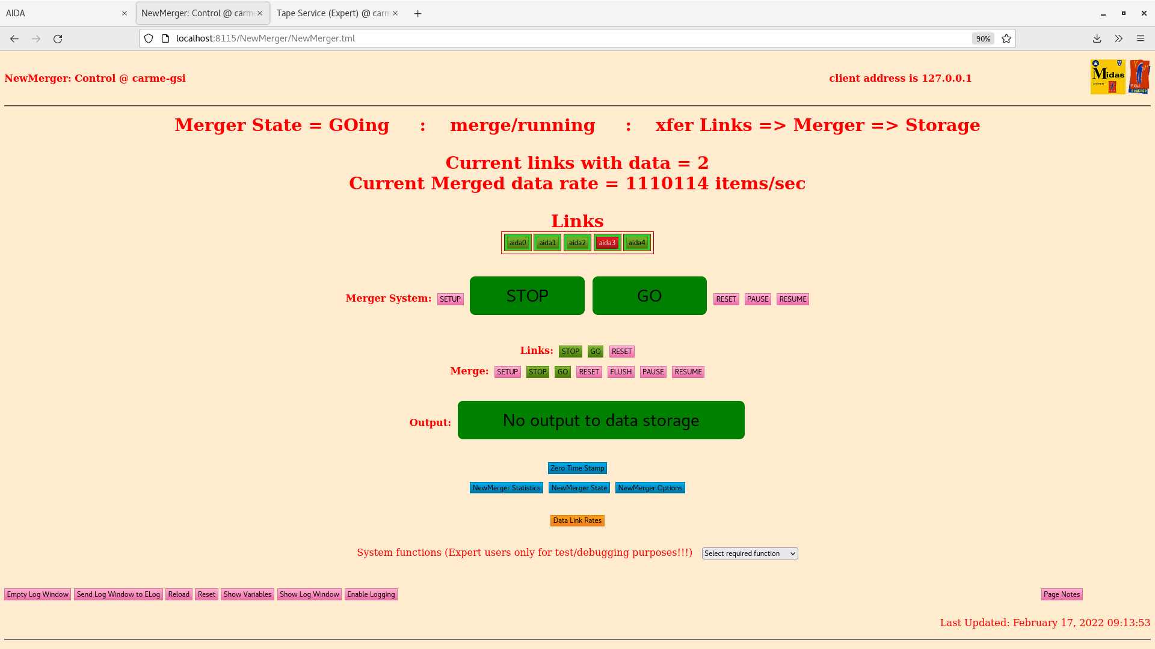Click the shield tracking protection icon

pyautogui.click(x=149, y=38)
